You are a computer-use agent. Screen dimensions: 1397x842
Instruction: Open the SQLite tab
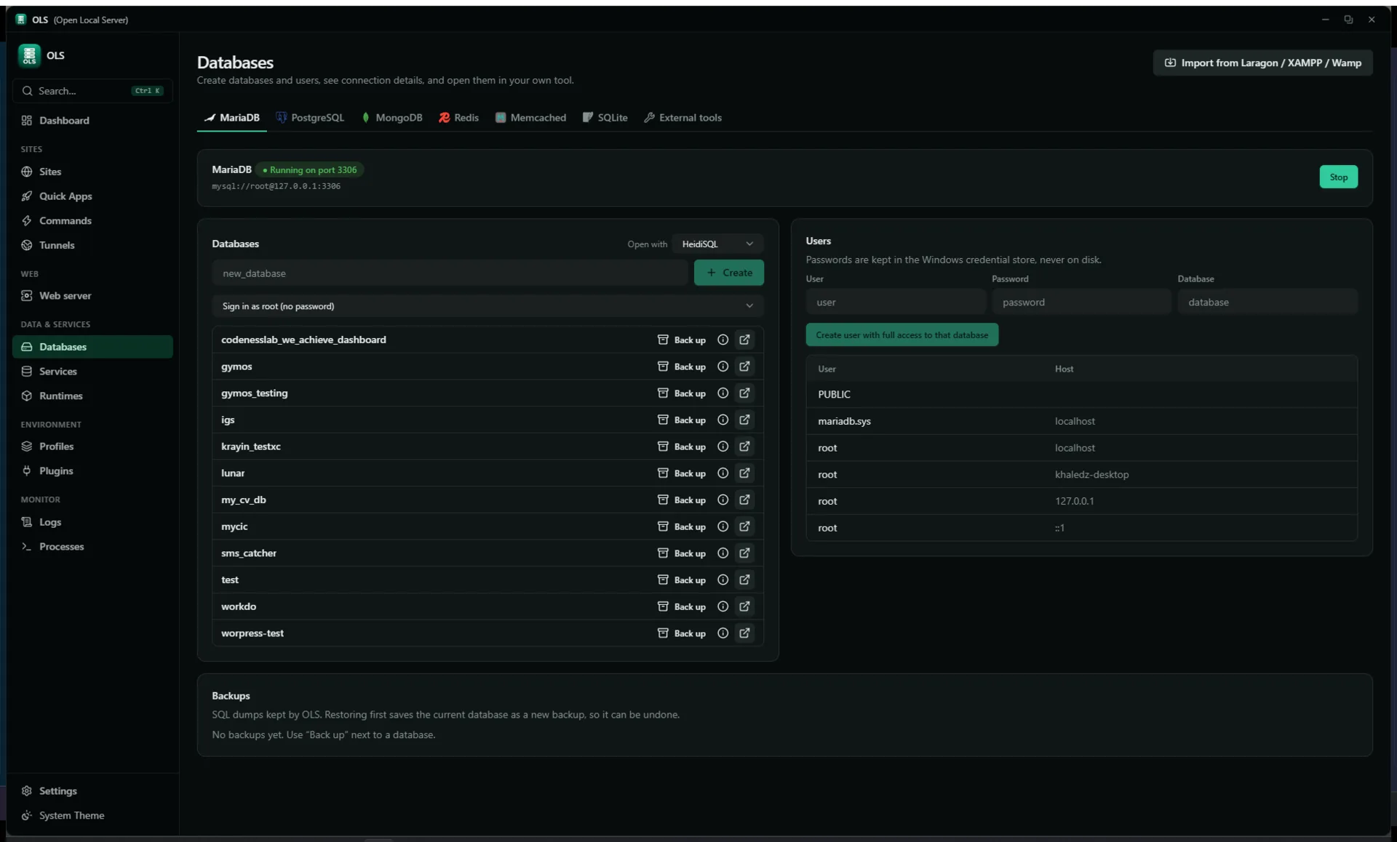[605, 118]
